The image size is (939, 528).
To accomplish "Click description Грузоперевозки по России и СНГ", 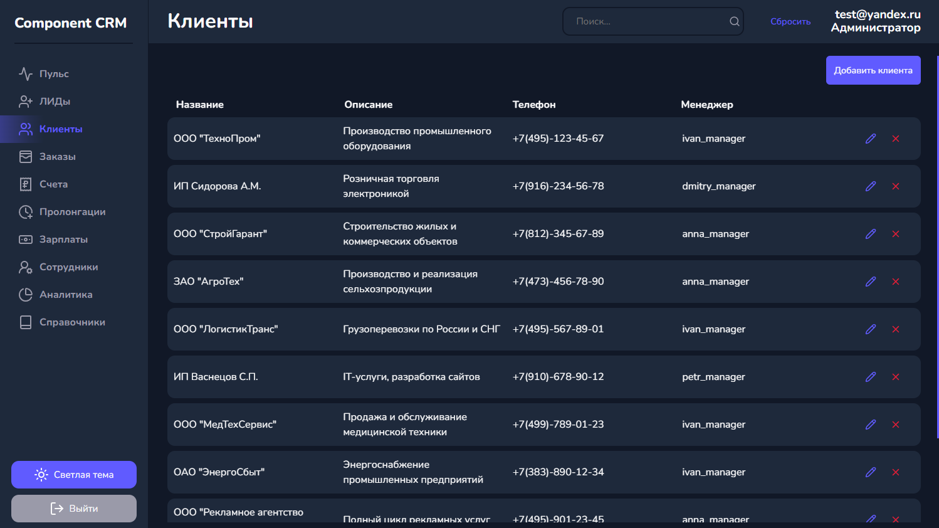I will coord(421,329).
